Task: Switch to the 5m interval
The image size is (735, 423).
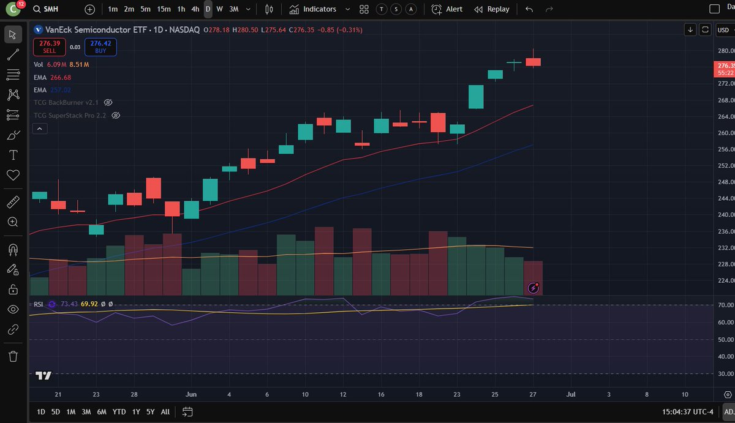Action: click(145, 9)
